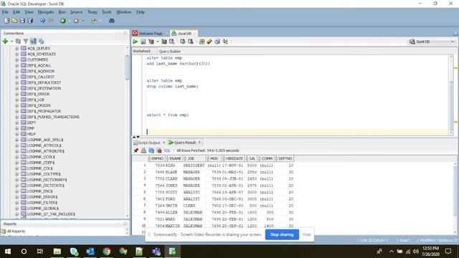Click the Filter funnel in Connections panel
Screen dimensions: 459x258
pyautogui.click(x=26, y=42)
